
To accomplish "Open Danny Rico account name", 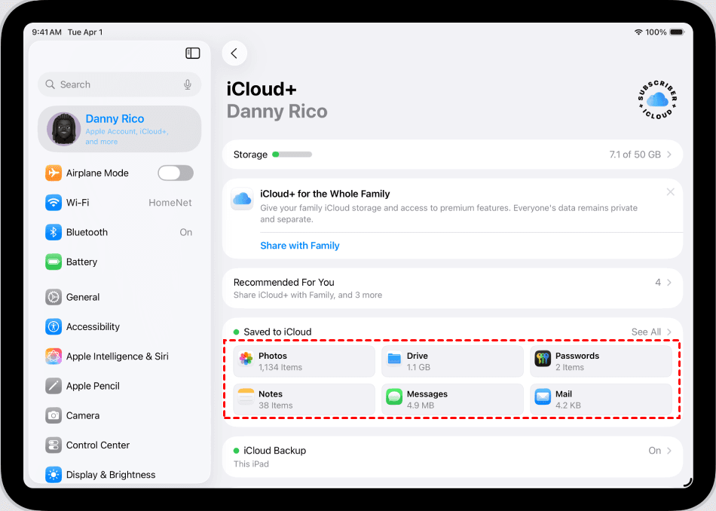I will tap(115, 119).
